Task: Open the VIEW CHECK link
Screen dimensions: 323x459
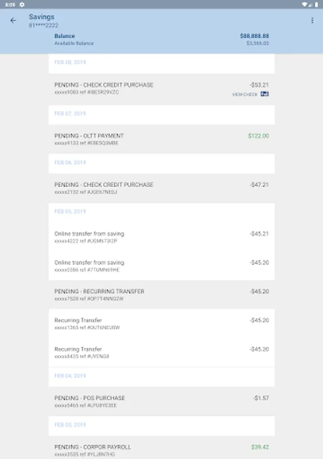Action: tap(245, 94)
